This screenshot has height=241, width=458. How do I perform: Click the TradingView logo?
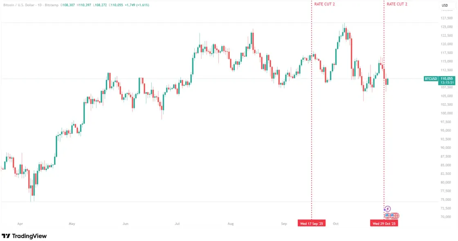(24, 236)
